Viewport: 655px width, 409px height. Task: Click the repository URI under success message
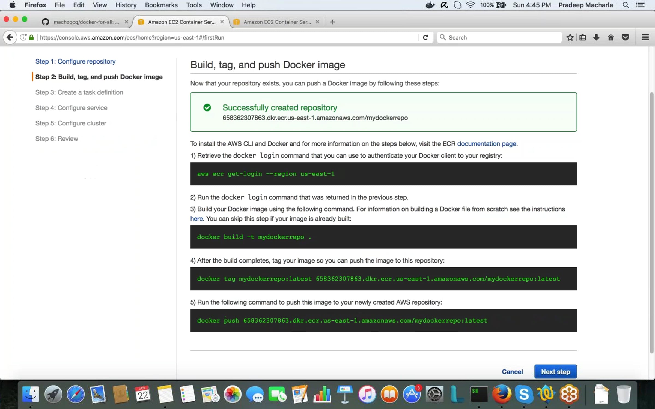[315, 118]
